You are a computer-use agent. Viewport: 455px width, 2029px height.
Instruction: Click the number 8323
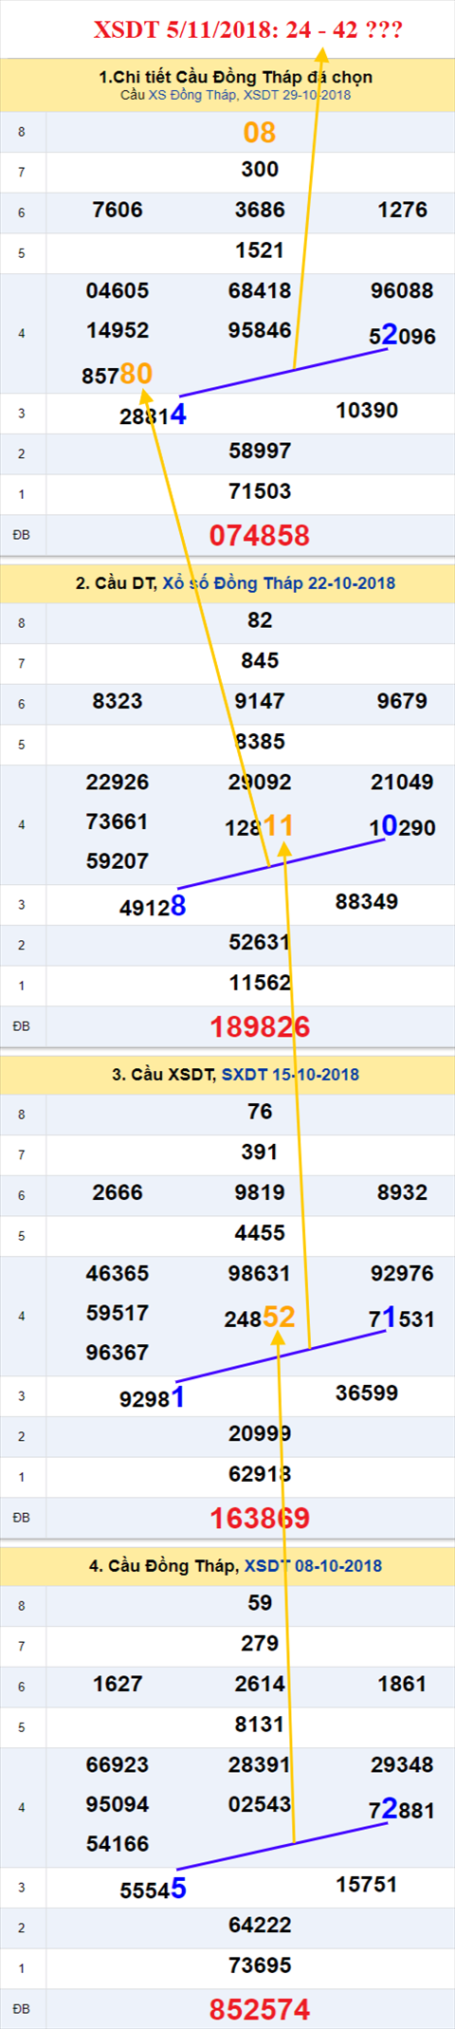click(x=118, y=701)
